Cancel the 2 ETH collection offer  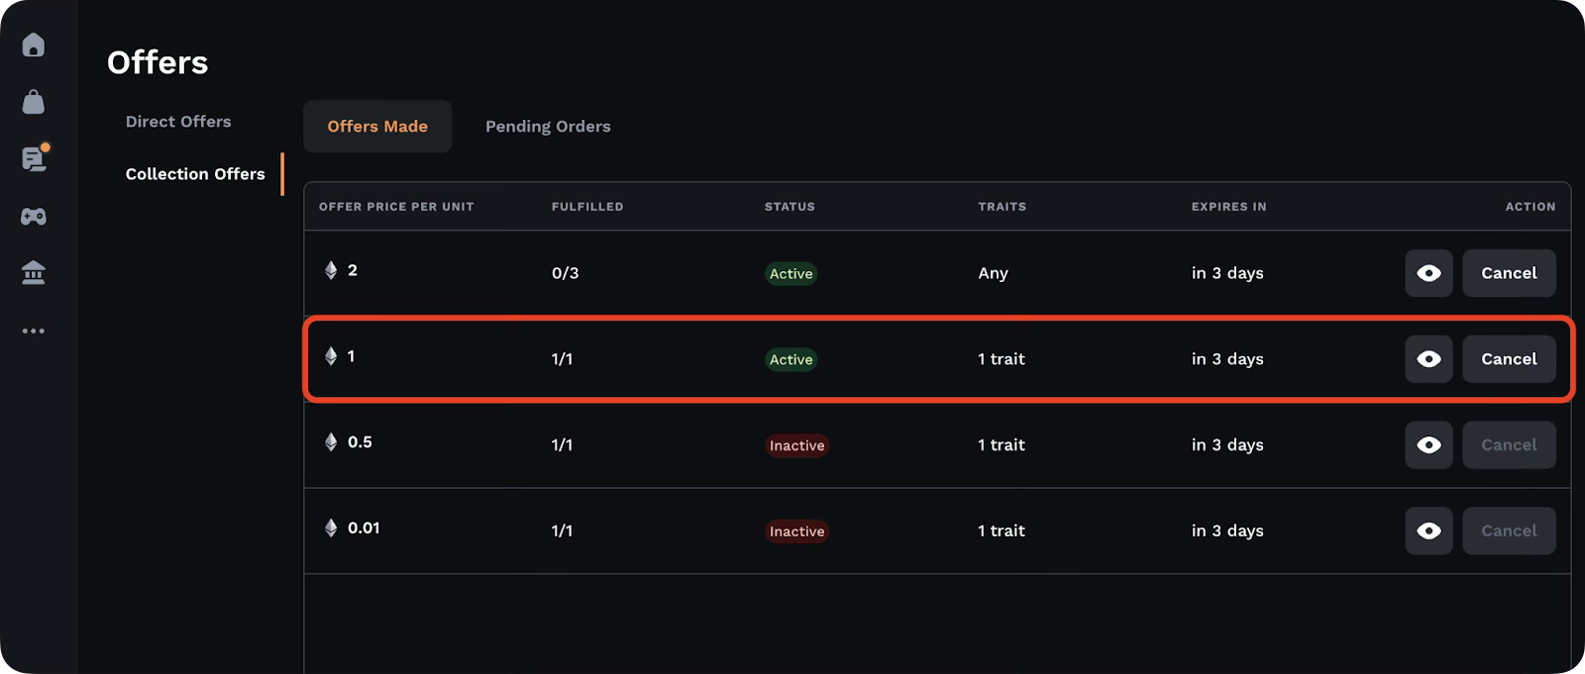(x=1509, y=273)
